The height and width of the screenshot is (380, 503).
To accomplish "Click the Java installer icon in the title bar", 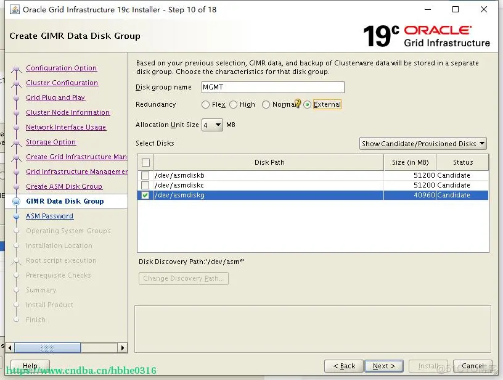I will [x=14, y=9].
